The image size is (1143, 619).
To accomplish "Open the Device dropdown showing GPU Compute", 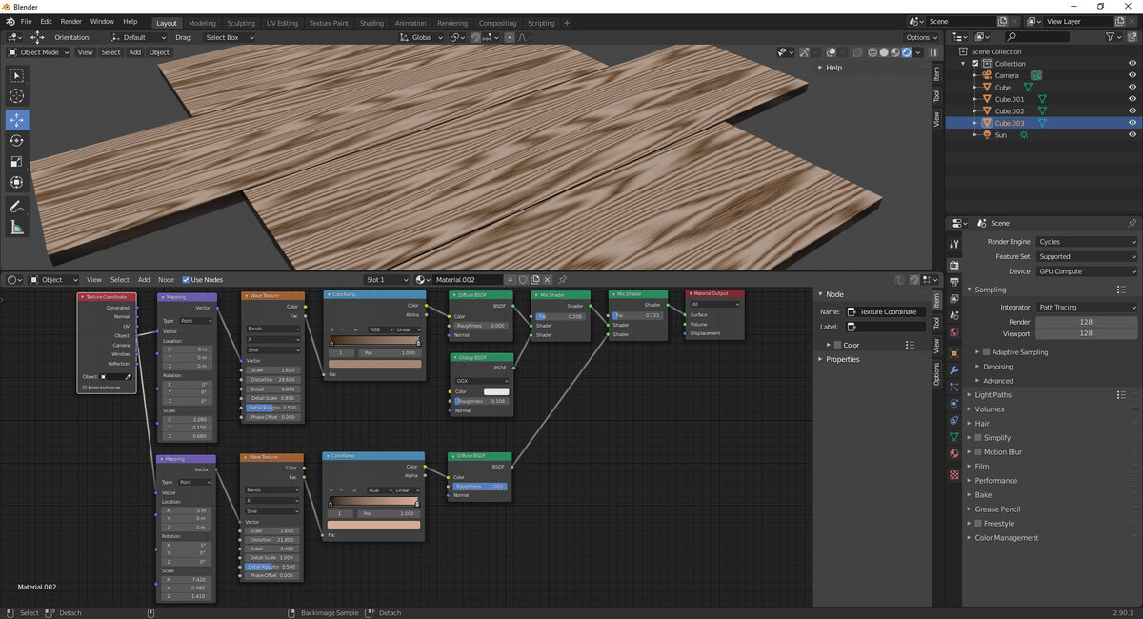I will (x=1087, y=270).
